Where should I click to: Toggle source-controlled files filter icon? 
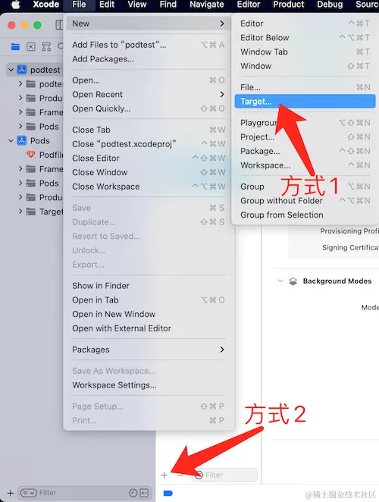(x=144, y=493)
